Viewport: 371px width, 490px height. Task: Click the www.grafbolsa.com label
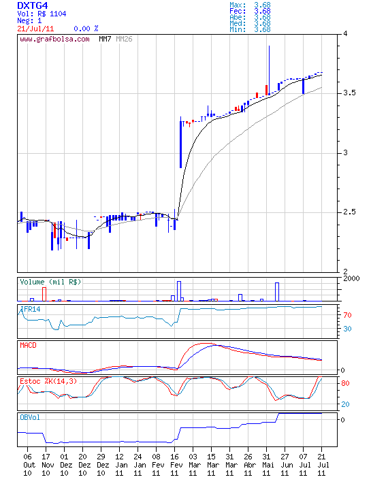[x=54, y=39]
